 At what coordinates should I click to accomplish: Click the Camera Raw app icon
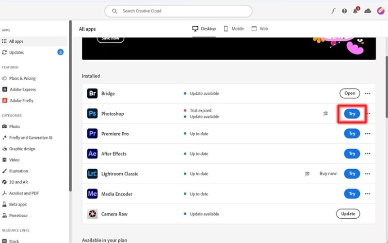(93, 214)
